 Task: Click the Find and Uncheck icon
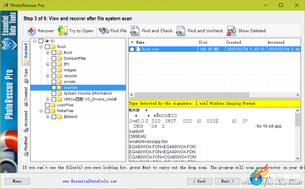pyautogui.click(x=180, y=31)
